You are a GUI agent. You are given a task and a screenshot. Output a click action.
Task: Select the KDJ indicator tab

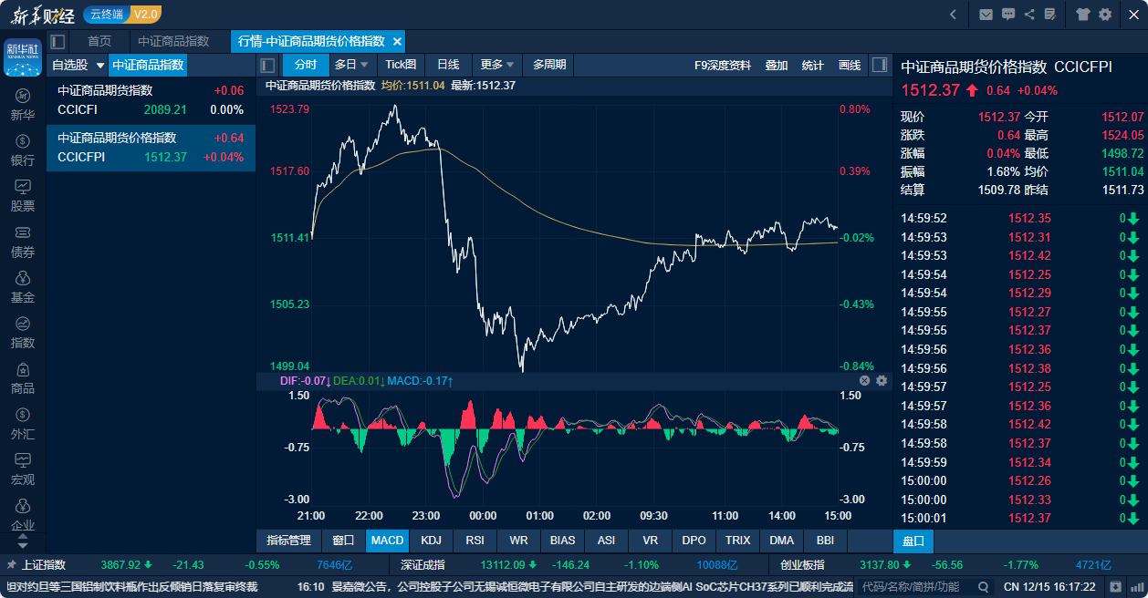(431, 540)
